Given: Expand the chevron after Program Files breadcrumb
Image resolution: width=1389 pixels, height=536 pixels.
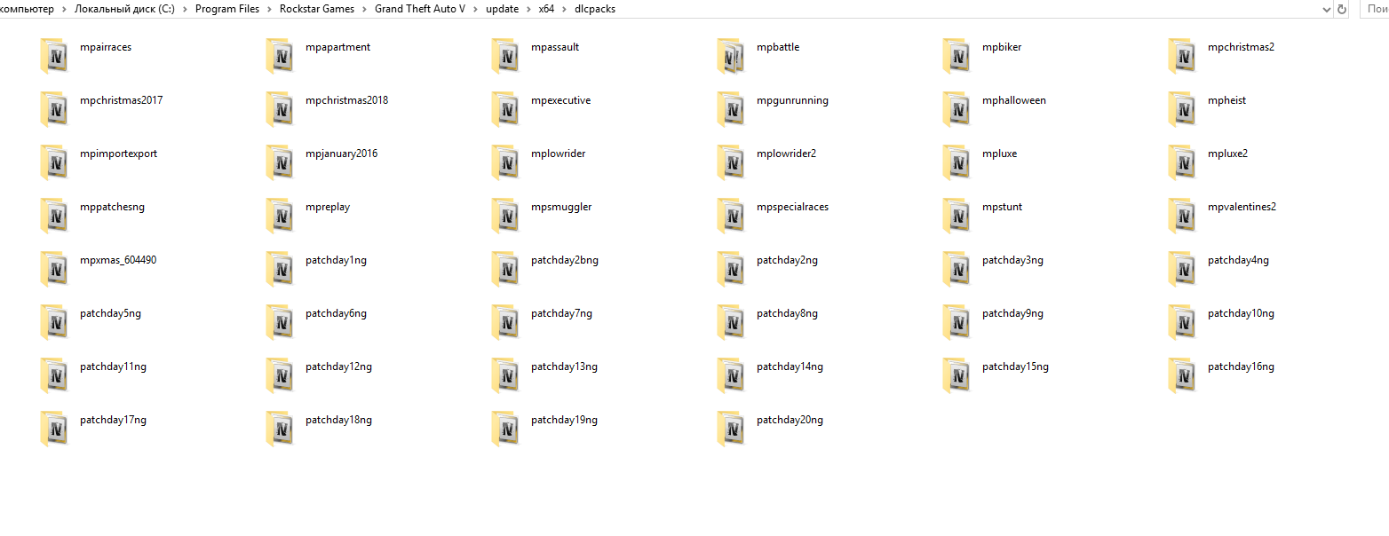Looking at the screenshot, I should (x=270, y=9).
